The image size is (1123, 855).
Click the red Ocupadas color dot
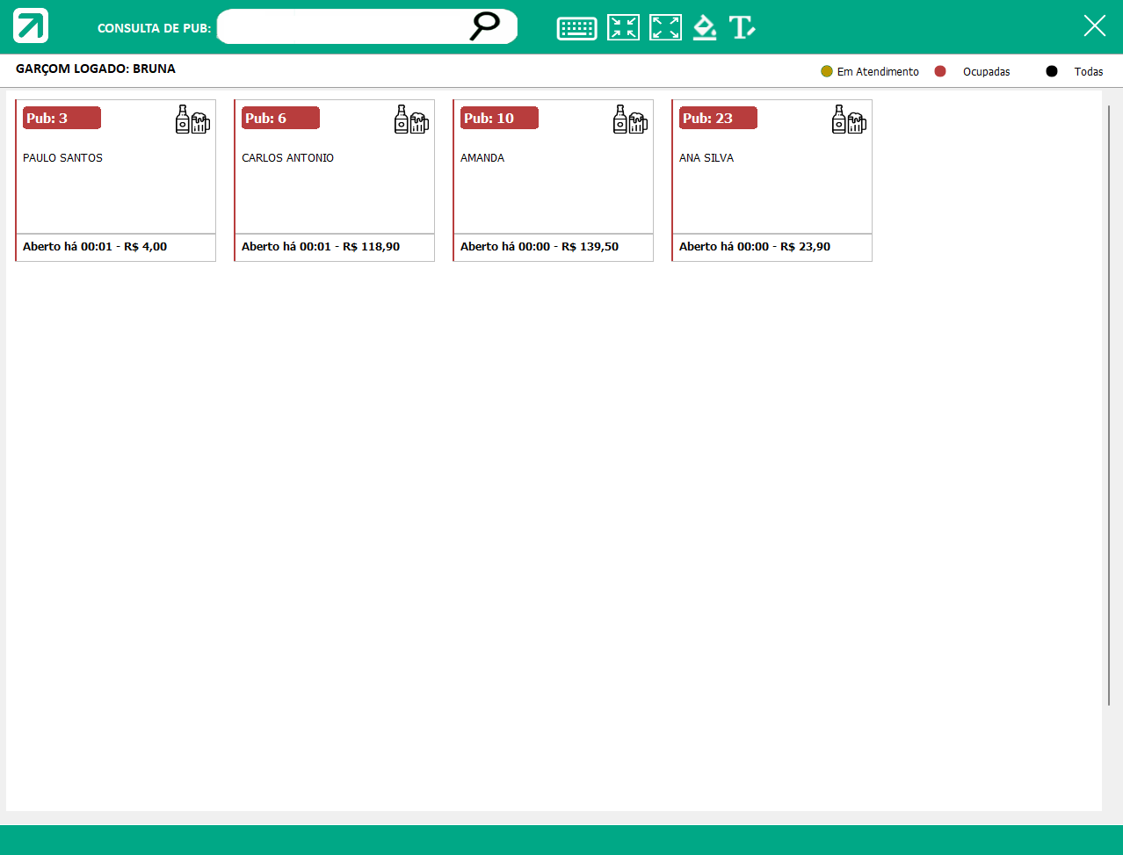940,71
